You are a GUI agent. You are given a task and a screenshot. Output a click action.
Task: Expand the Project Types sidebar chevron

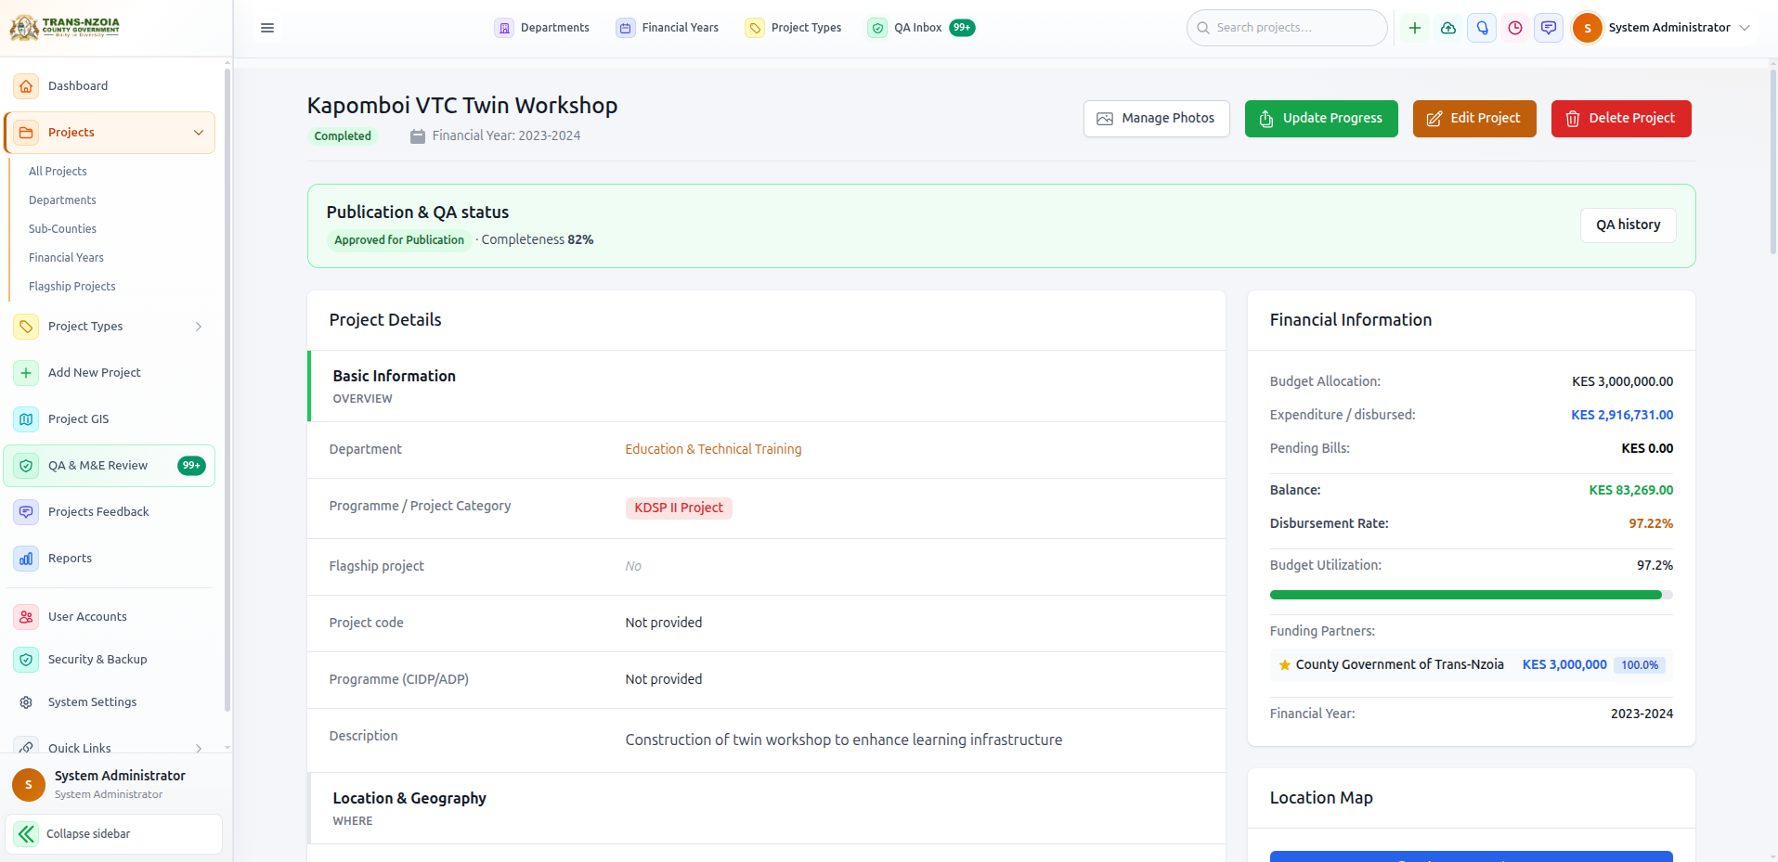tap(199, 327)
